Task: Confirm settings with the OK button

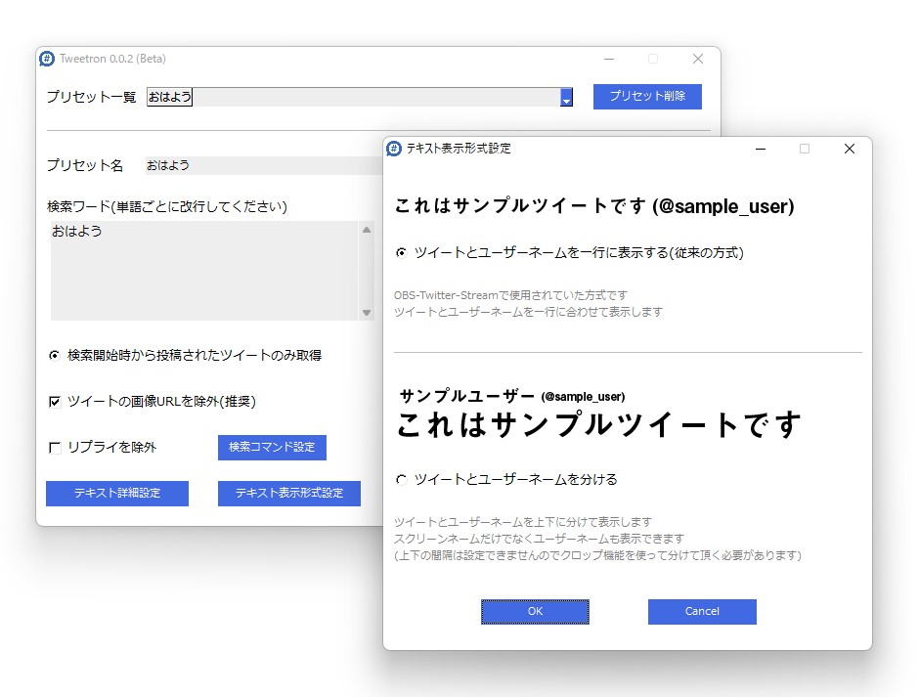Action: click(535, 611)
